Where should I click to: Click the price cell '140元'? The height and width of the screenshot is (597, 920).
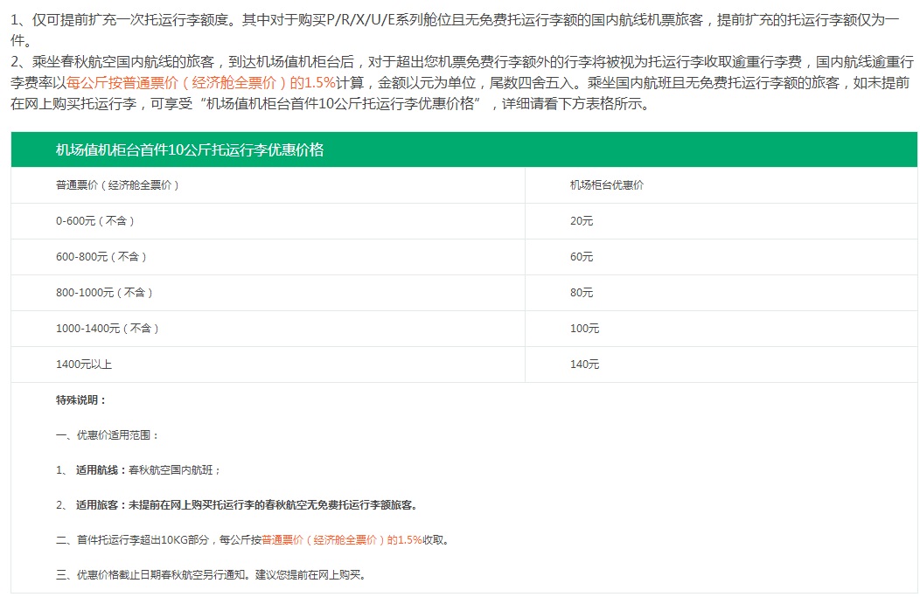[721, 364]
